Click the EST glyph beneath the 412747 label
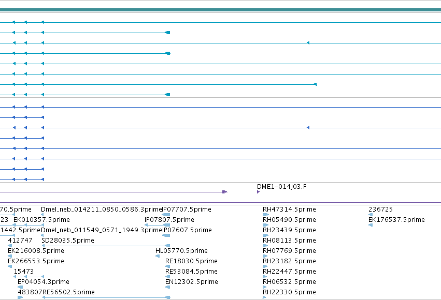Screen dimensions: 441x300 (x=10, y=246)
